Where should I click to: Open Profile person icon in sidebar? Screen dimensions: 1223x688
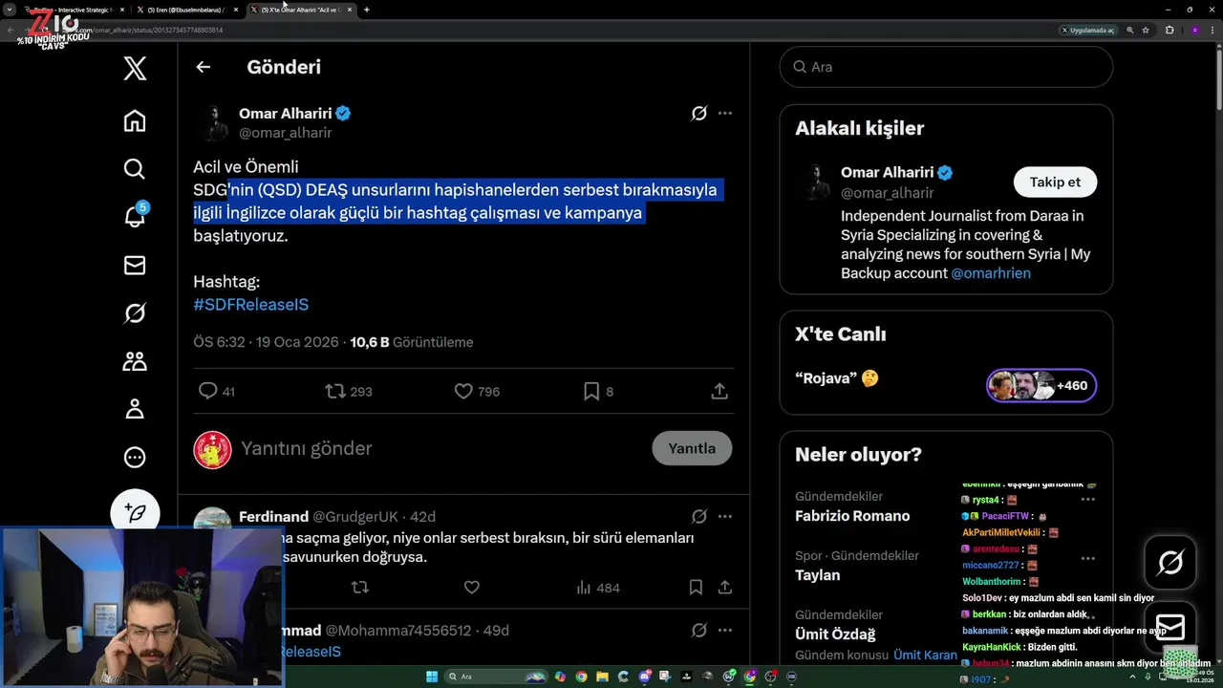coord(135,409)
